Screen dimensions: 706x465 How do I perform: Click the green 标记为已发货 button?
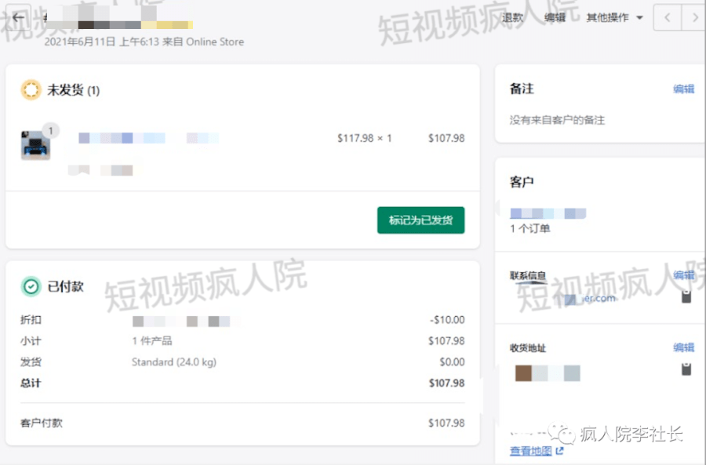[x=420, y=220]
